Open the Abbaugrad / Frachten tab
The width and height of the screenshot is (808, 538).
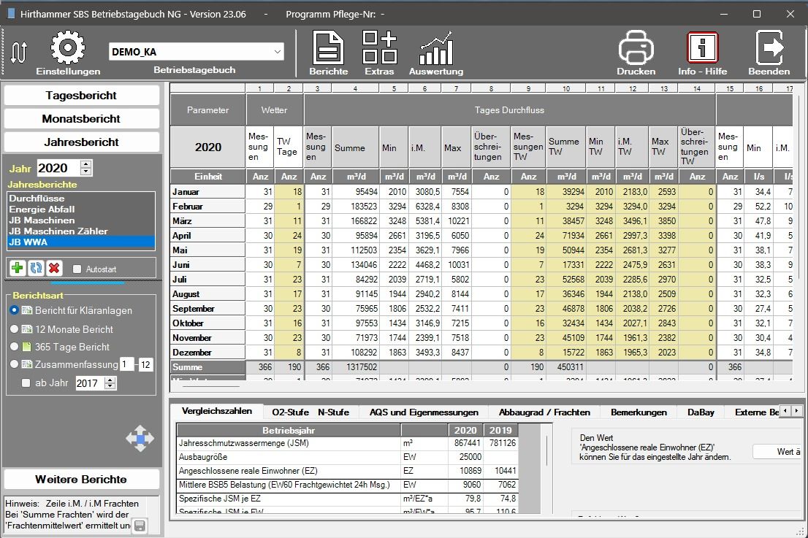click(x=544, y=412)
